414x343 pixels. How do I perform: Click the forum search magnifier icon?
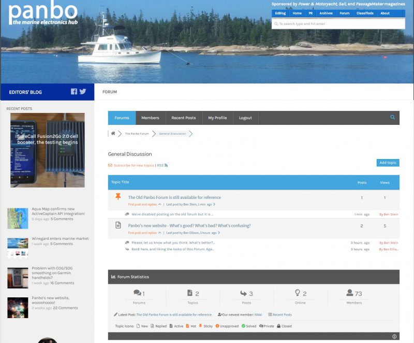point(393,117)
